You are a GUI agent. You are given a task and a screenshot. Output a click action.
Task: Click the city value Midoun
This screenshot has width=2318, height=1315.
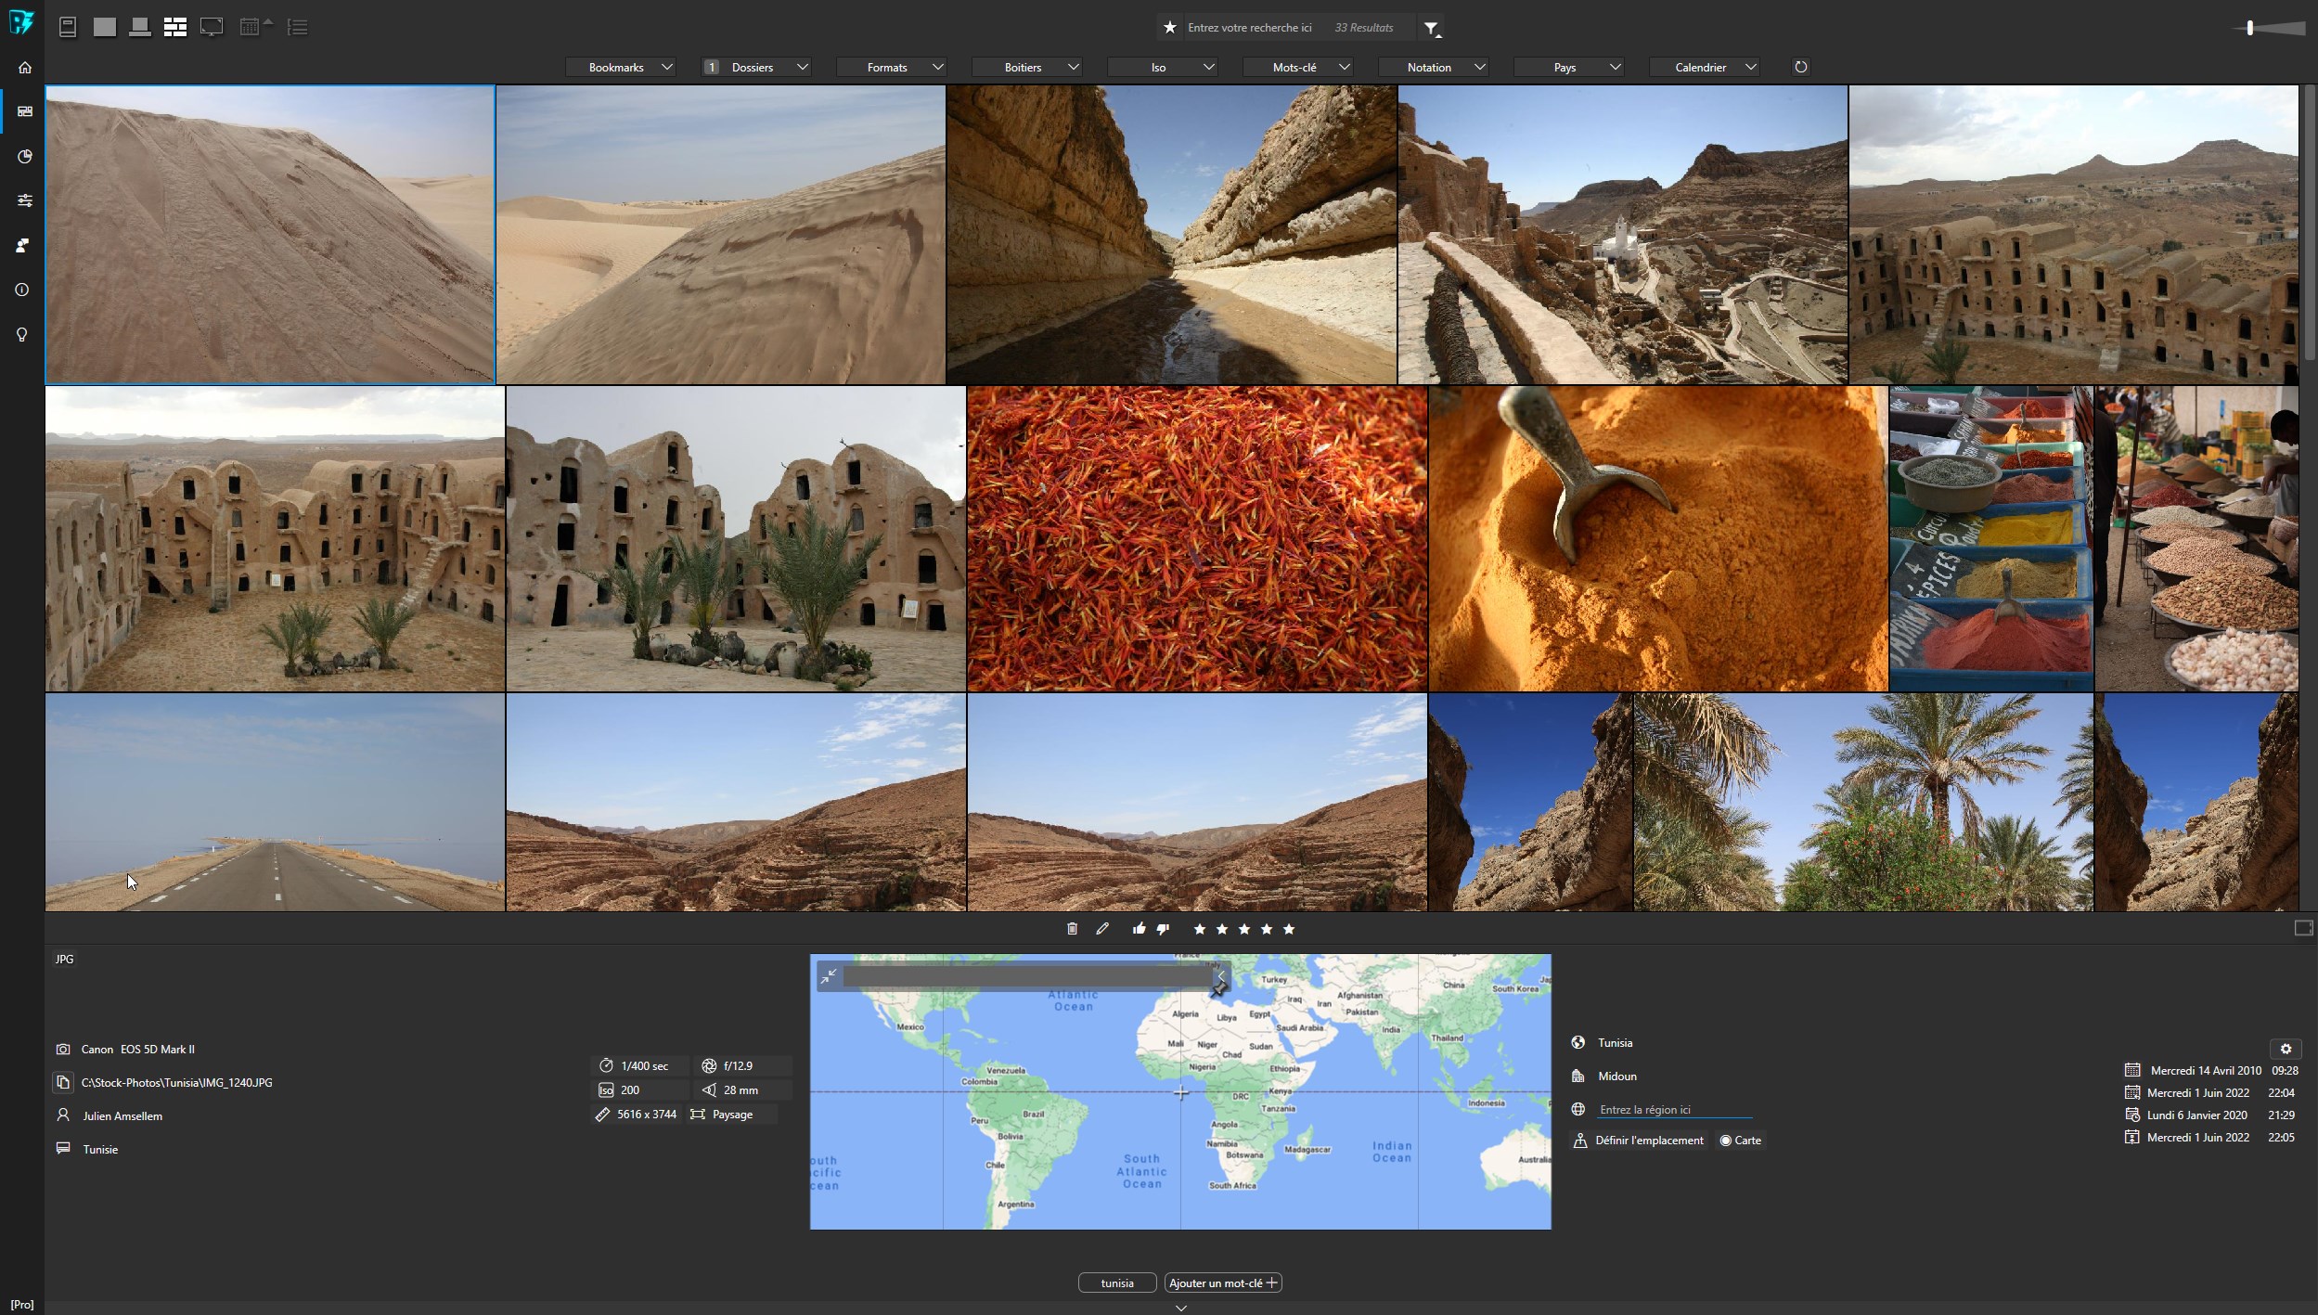coord(1617,1076)
